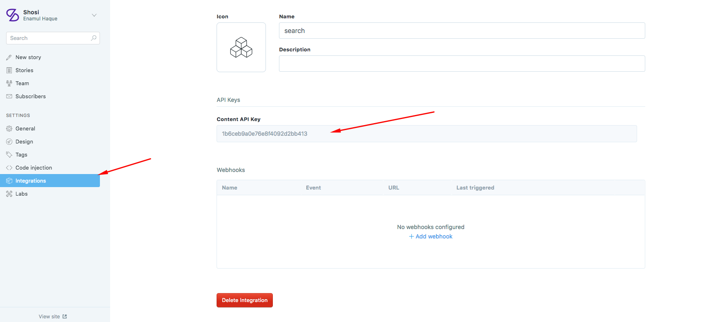Open the Integrations settings page
Screen dimensions: 726x322
pyautogui.click(x=50, y=181)
